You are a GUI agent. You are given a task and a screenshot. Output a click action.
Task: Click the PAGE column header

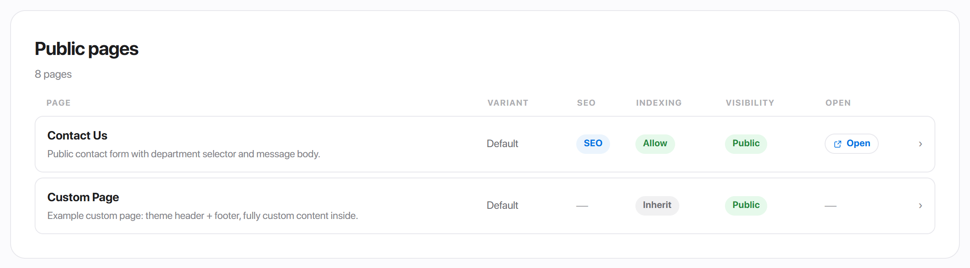(58, 103)
